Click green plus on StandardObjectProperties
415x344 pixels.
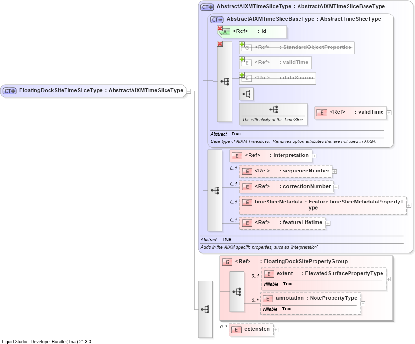coord(242,44)
